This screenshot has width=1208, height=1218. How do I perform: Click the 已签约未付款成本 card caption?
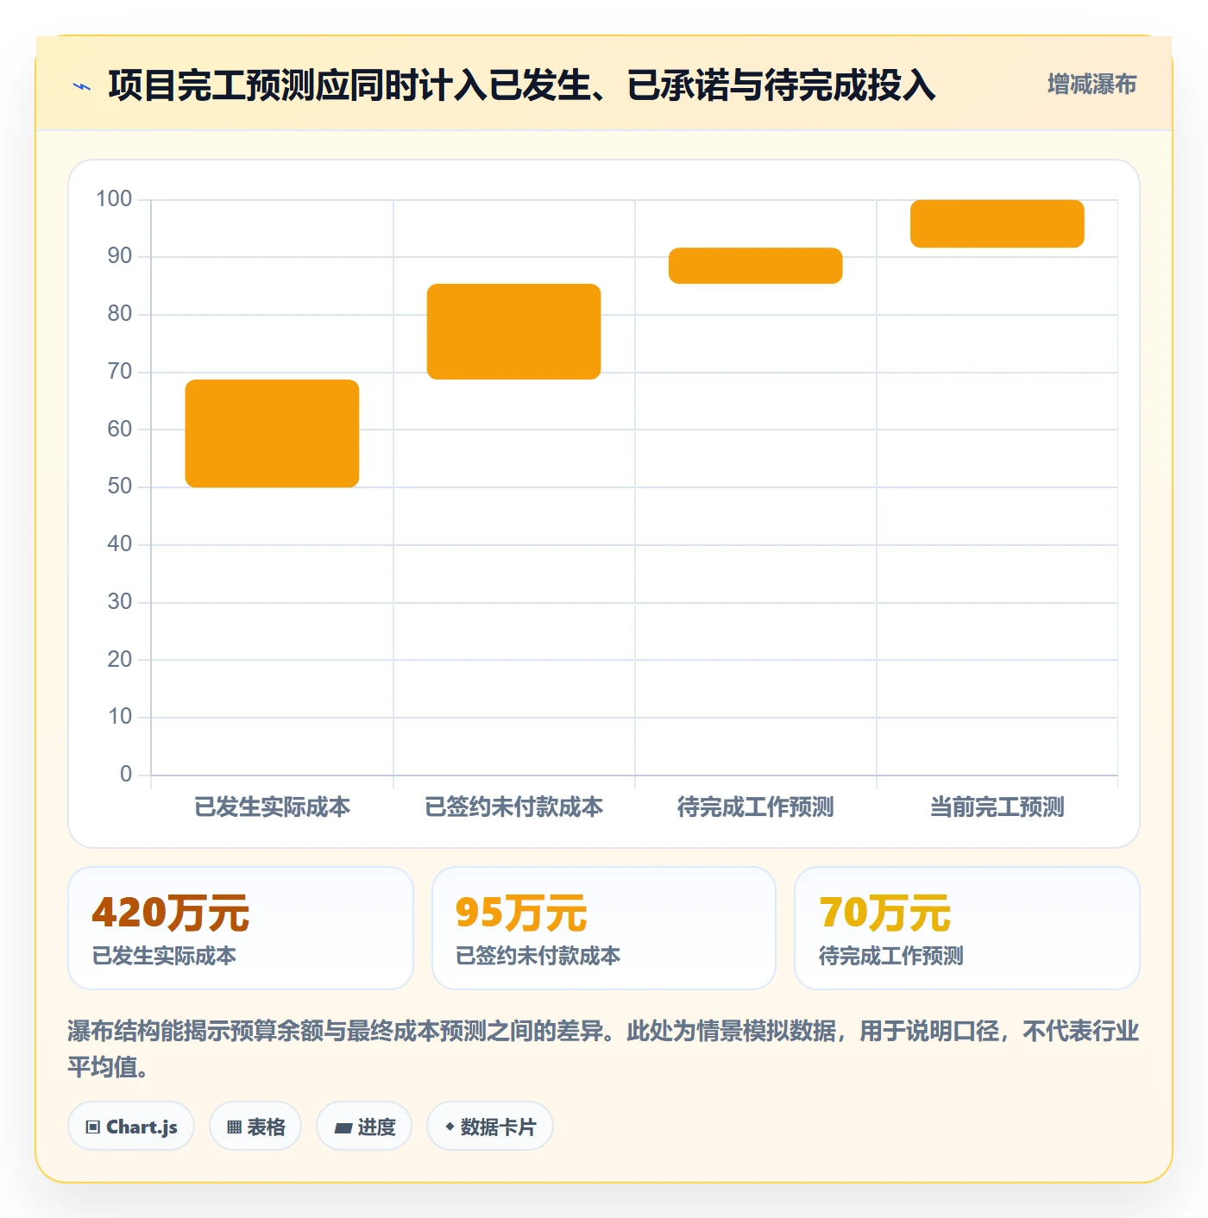click(x=538, y=956)
